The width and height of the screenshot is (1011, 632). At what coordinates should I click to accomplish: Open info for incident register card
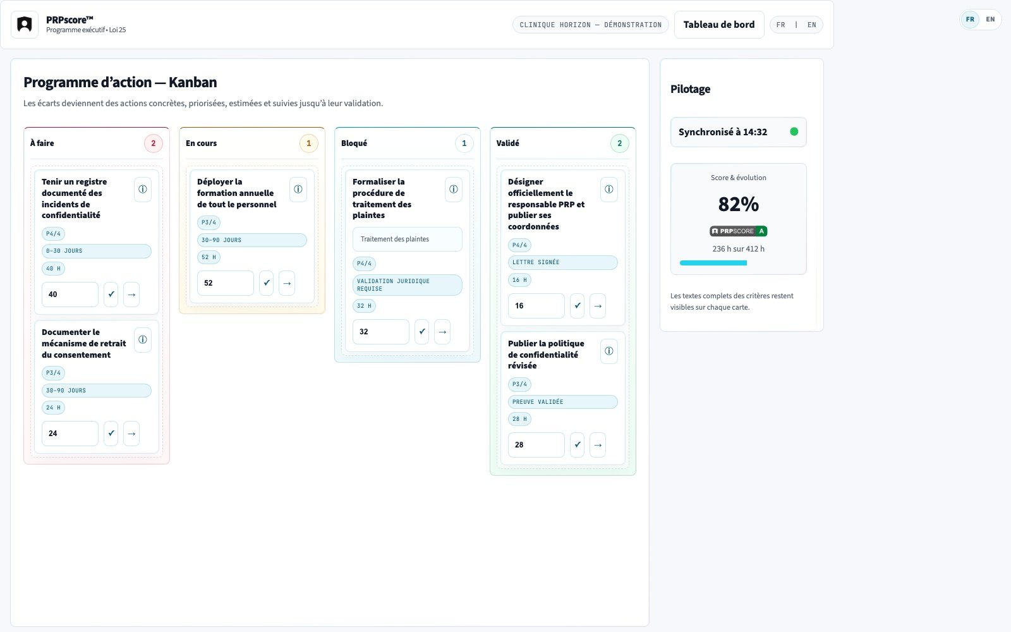click(x=143, y=190)
